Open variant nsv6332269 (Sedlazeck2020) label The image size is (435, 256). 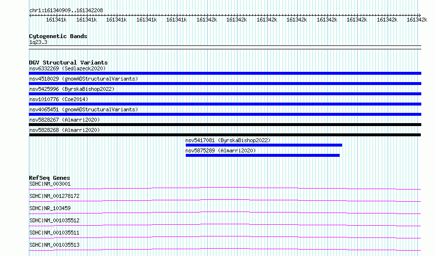pyautogui.click(x=67, y=68)
